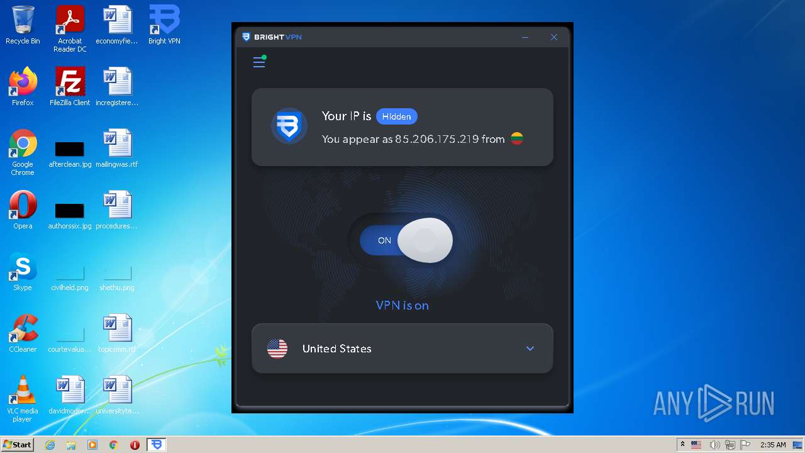Close the Bright VPN window

point(554,37)
